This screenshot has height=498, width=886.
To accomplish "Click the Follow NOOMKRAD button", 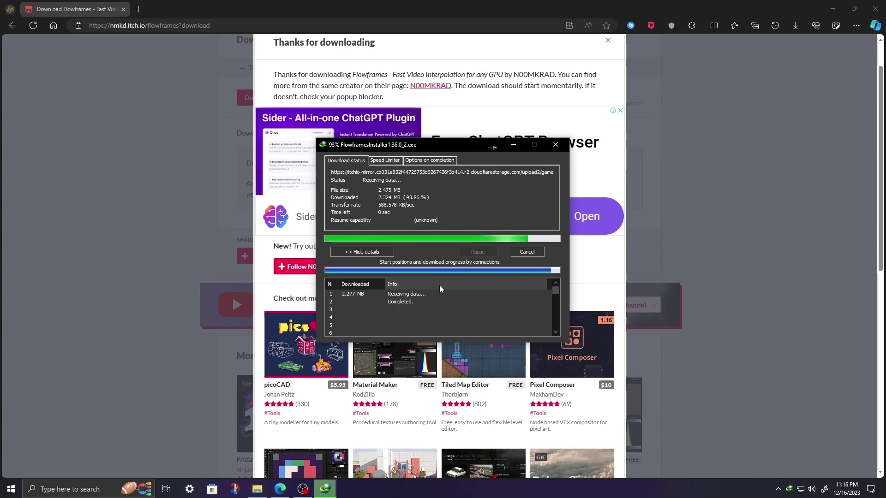I will [x=295, y=267].
